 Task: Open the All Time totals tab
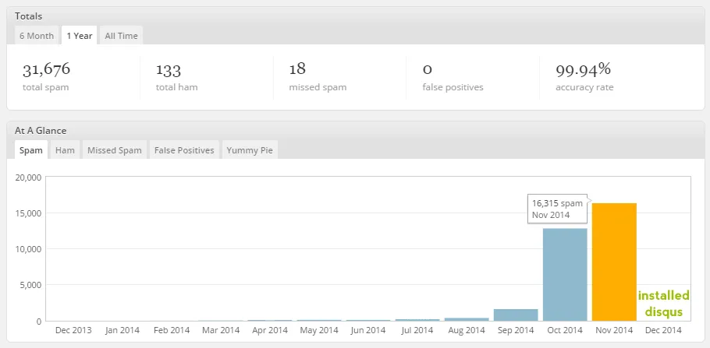click(122, 36)
